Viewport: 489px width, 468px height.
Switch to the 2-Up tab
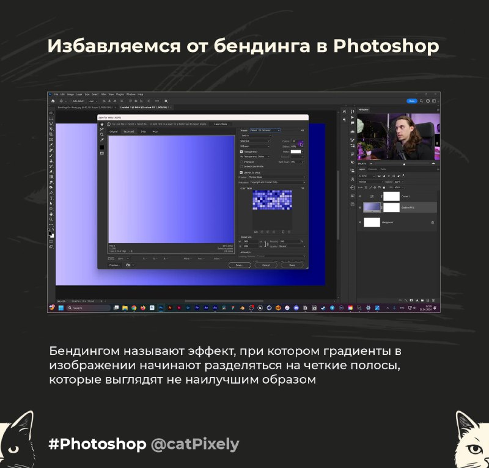[143, 131]
